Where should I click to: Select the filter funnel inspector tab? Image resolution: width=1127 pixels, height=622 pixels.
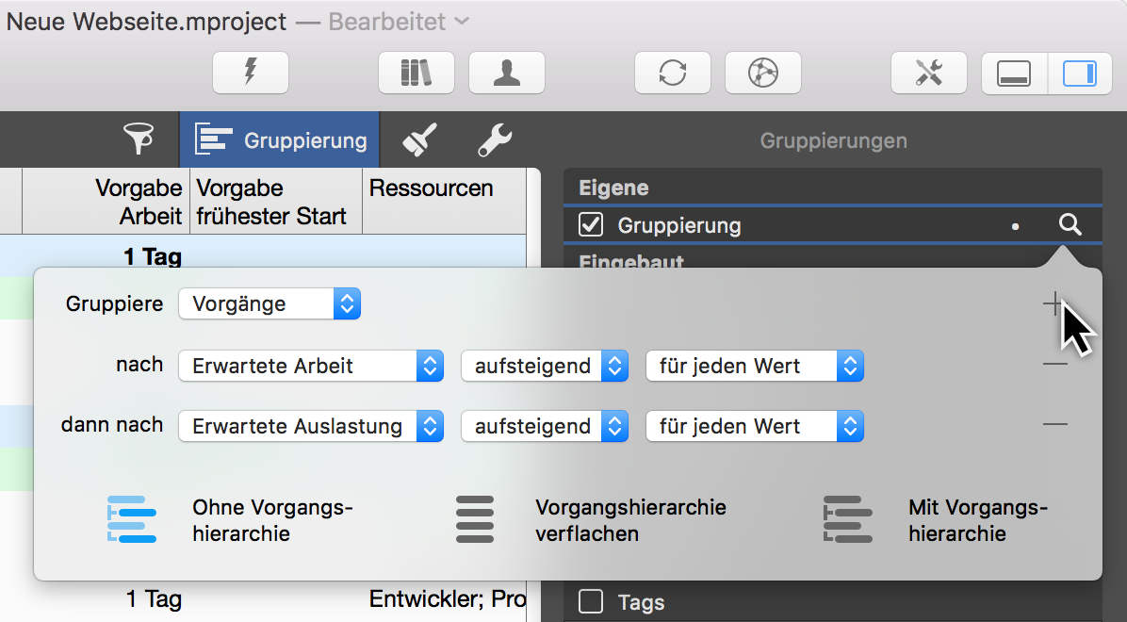point(139,139)
